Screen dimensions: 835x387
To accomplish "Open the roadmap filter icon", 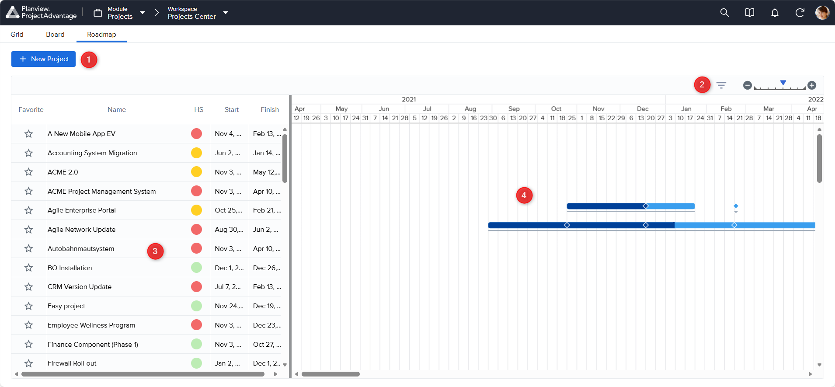I will tap(721, 85).
